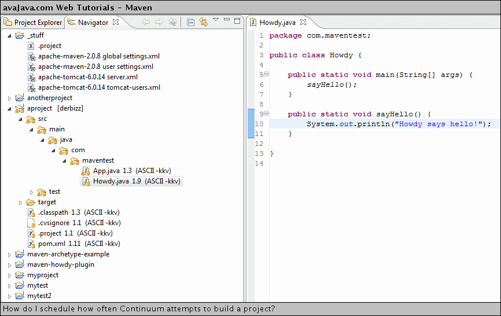Expand the myproject project
The width and height of the screenshot is (501, 316).
[10, 275]
